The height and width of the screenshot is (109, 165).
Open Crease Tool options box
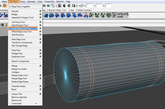pyautogui.click(x=40, y=94)
